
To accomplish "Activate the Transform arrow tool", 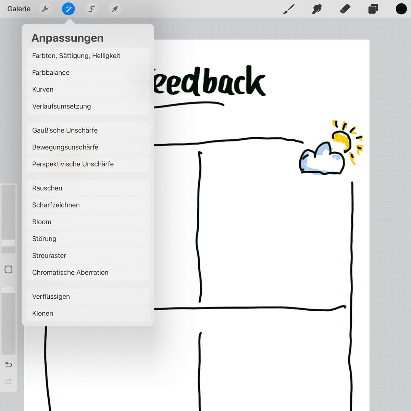I will click(115, 9).
